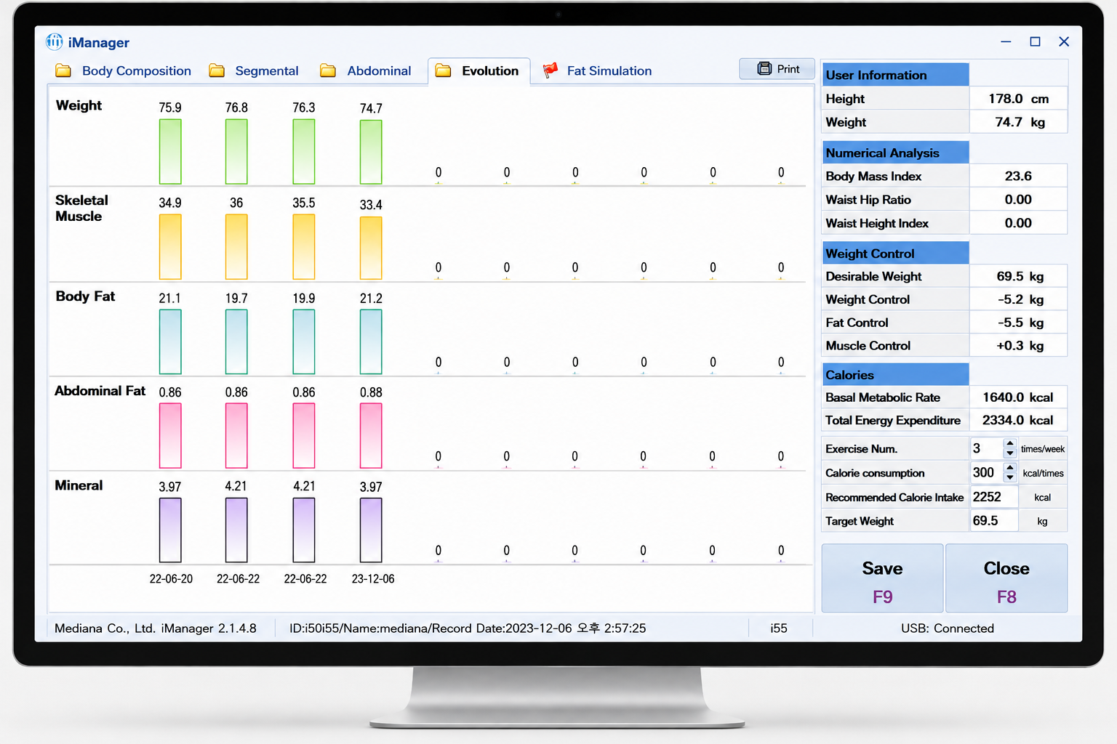Go to the Fat Simulation tab

(x=609, y=71)
